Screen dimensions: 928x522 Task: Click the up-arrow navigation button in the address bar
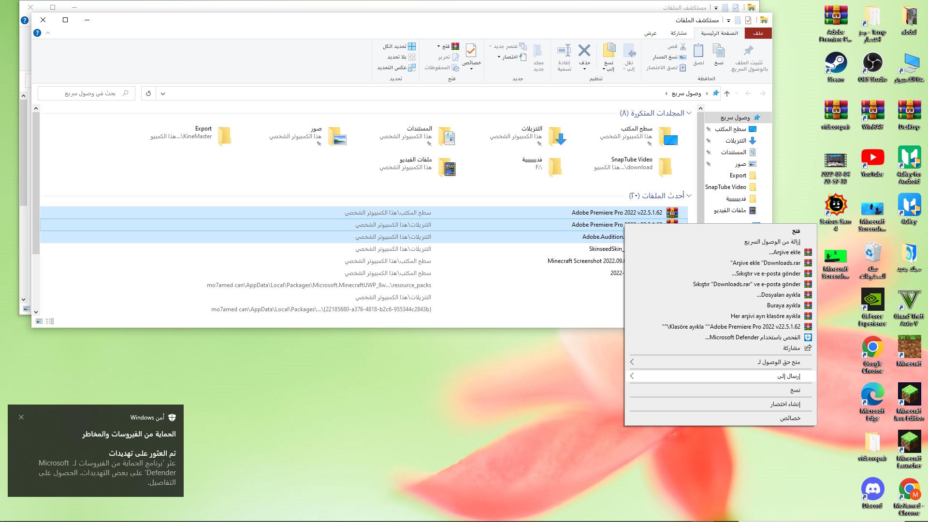coord(727,93)
